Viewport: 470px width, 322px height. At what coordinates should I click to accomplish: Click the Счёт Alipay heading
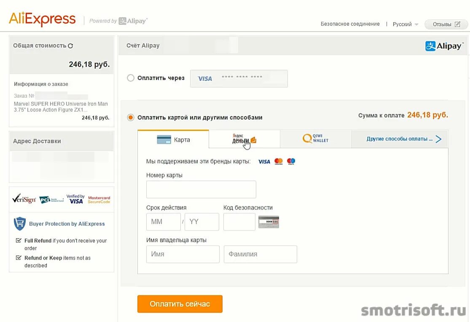(143, 46)
